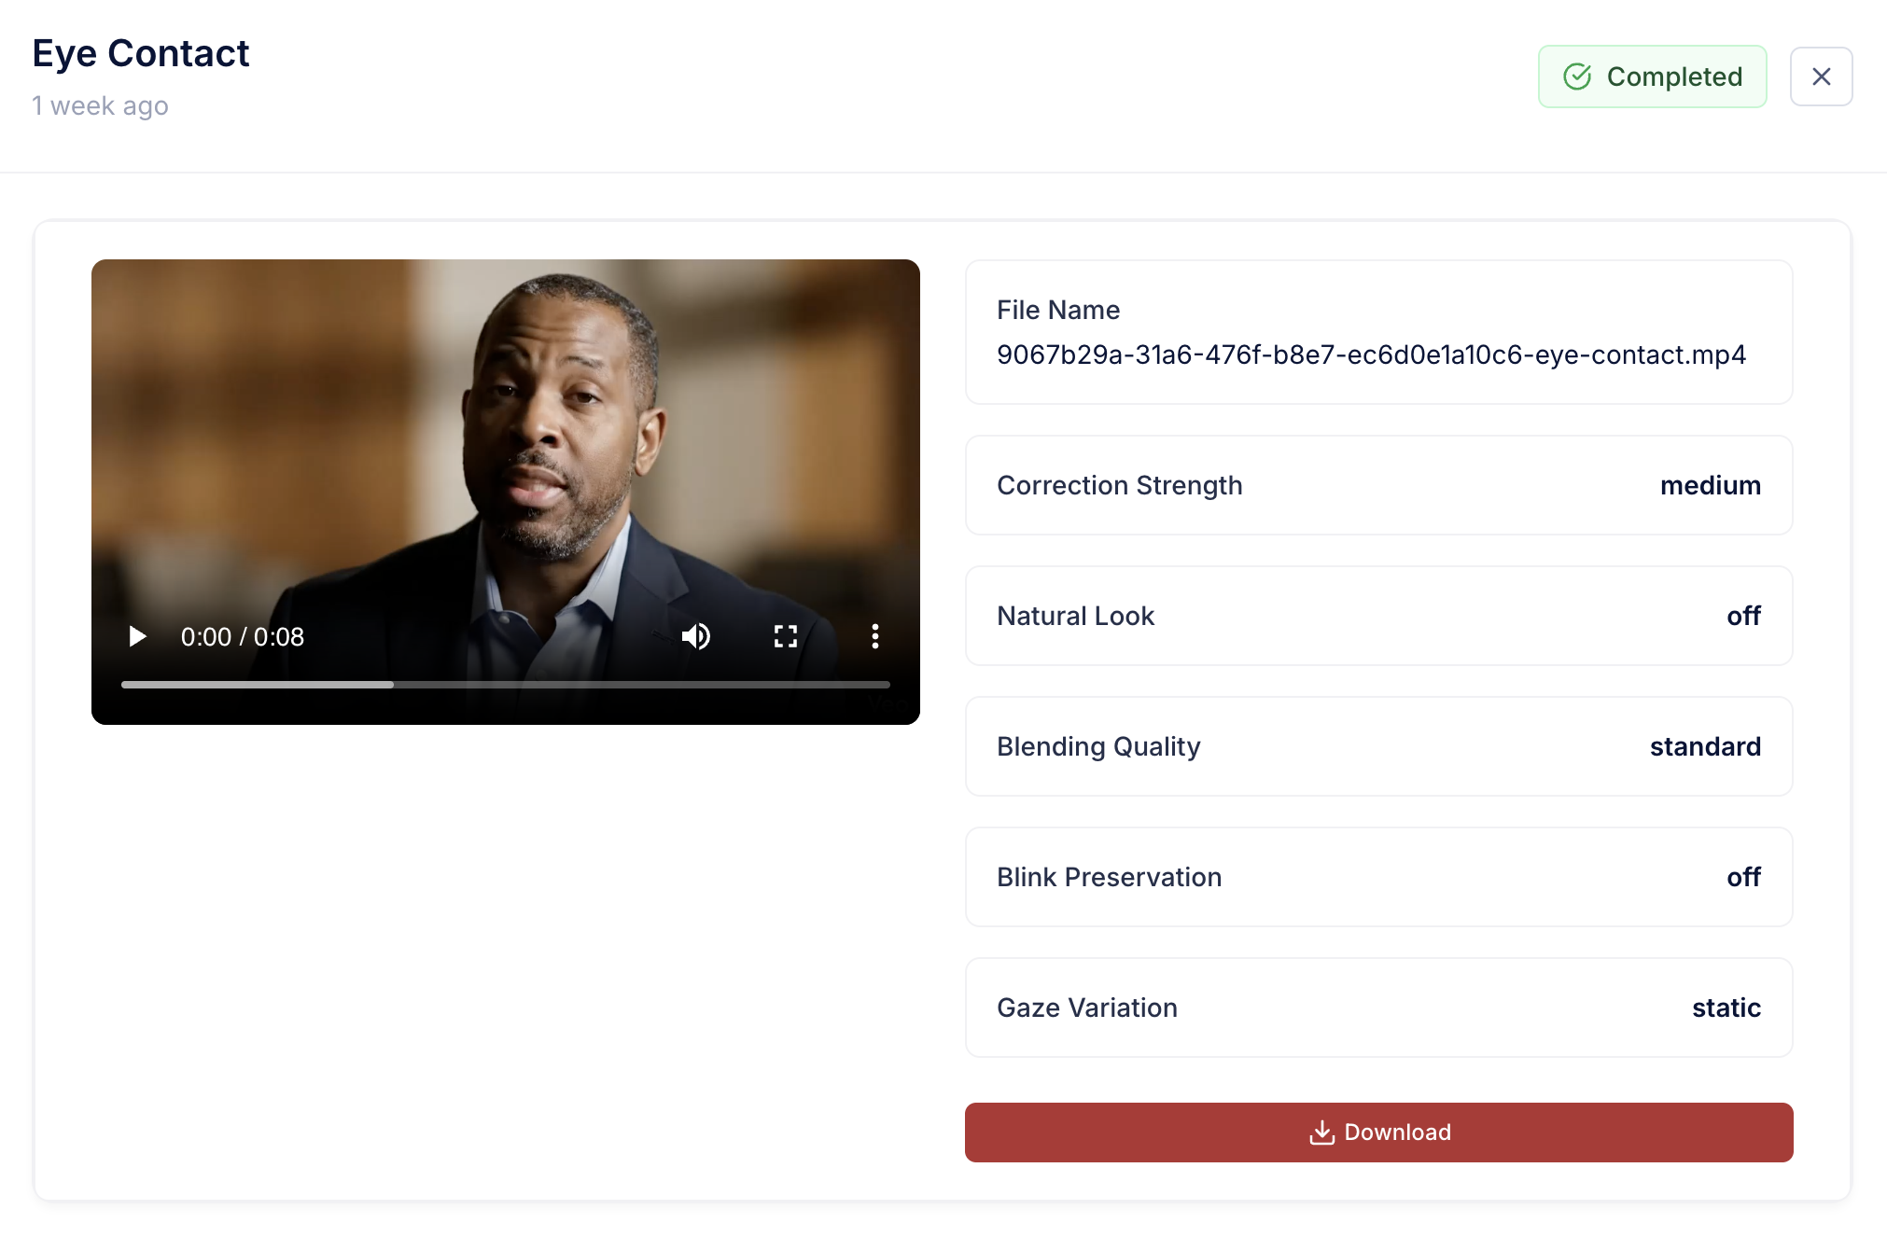Click the Blending Quality standard row

(1378, 746)
